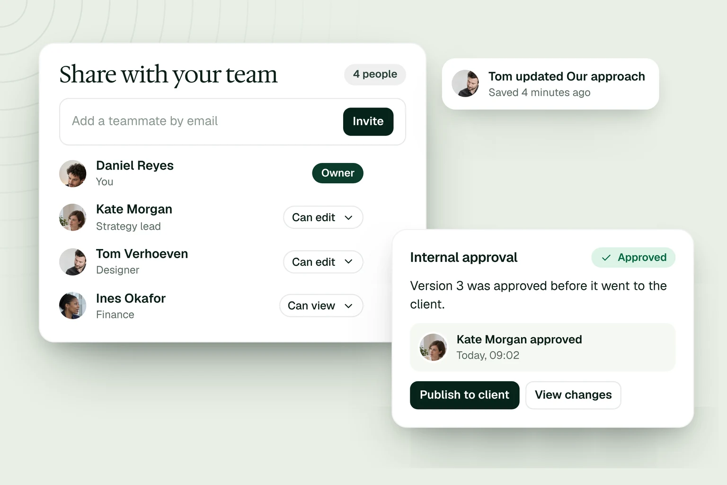The image size is (727, 485).
Task: Open Kate Morgan's Can edit permission dropdown
Action: 323,217
